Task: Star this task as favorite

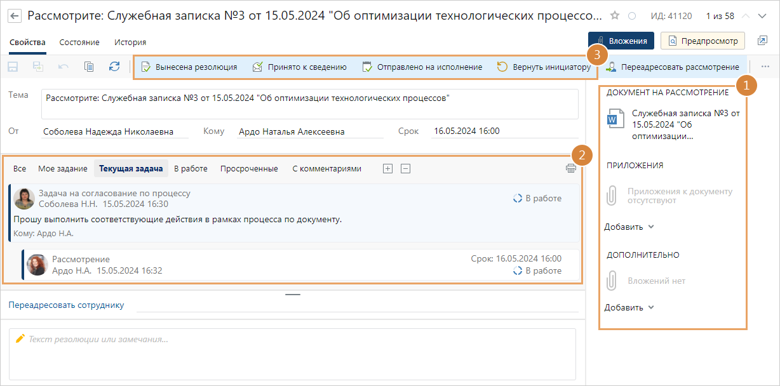Action: coord(614,16)
